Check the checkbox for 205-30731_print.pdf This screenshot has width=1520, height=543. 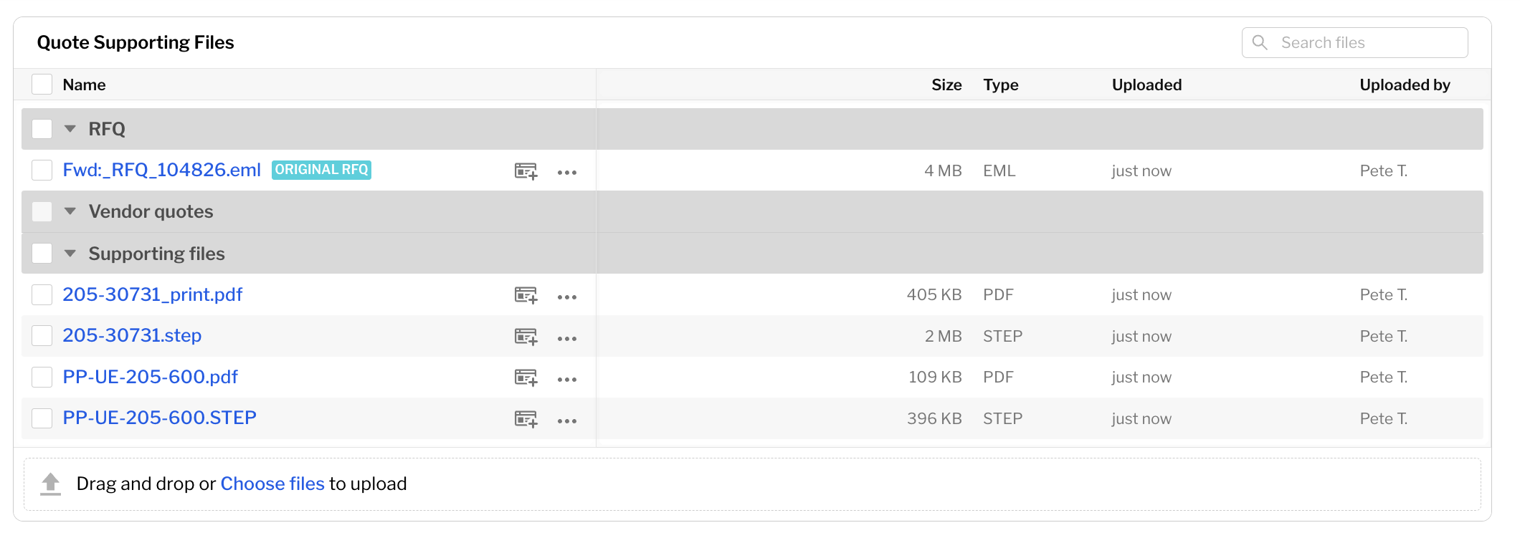click(42, 294)
